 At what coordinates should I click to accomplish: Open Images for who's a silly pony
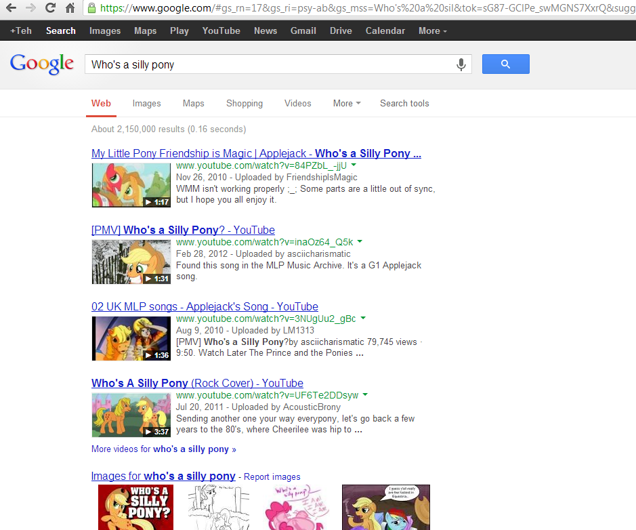[163, 476]
